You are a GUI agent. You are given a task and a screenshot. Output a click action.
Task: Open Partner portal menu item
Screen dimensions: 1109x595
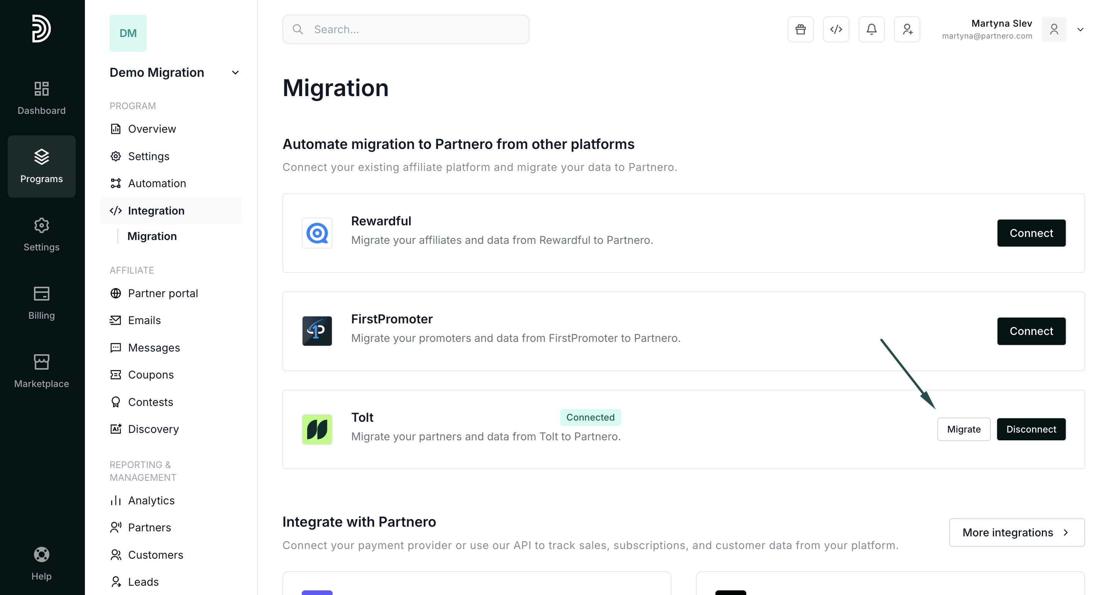(x=163, y=293)
